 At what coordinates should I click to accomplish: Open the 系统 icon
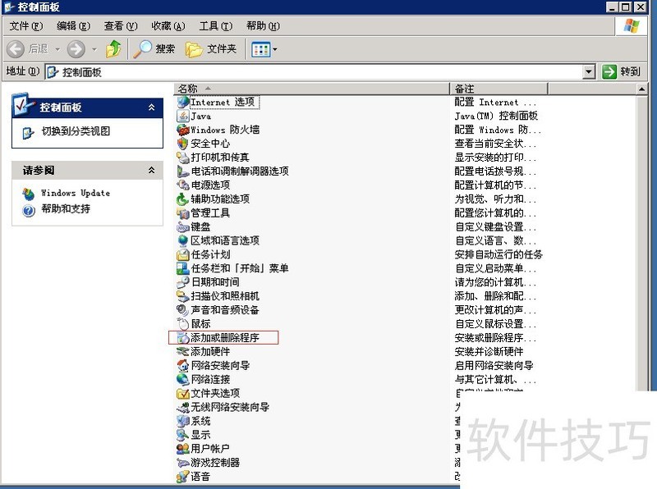182,421
